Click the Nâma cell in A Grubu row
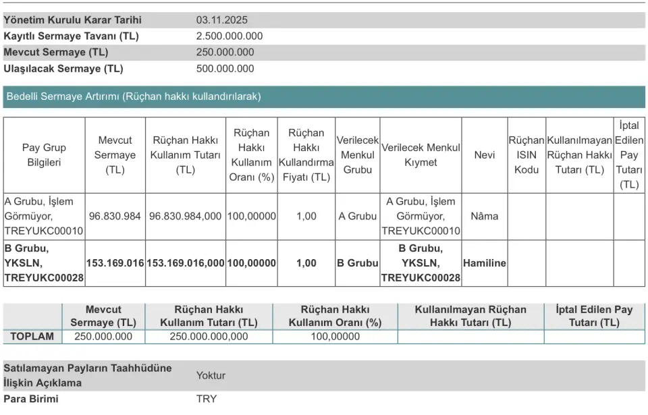This screenshot has height=415, width=648. click(484, 217)
